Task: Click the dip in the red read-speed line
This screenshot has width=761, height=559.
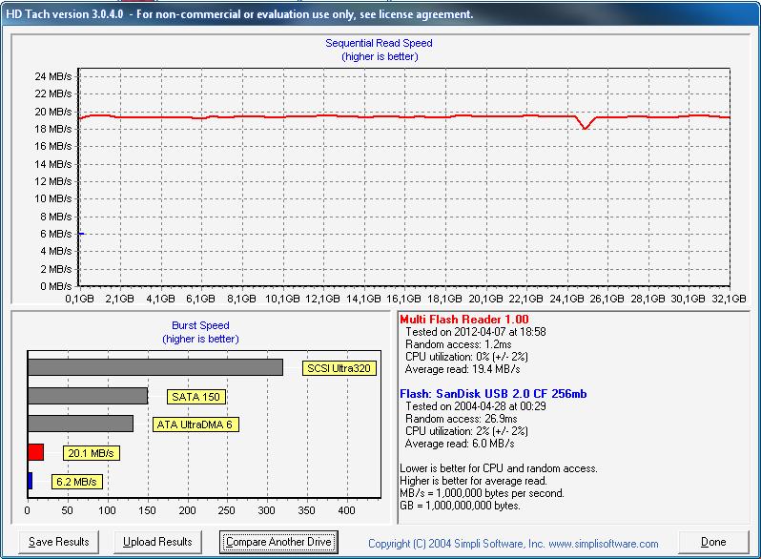Action: tap(586, 126)
